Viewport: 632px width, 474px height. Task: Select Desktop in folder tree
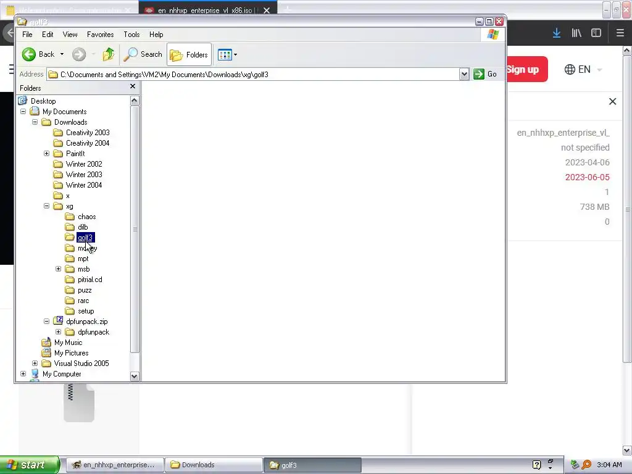43,101
